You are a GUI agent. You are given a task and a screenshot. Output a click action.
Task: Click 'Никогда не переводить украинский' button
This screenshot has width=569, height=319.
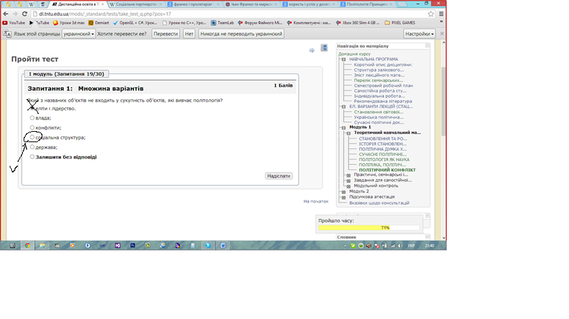click(241, 34)
